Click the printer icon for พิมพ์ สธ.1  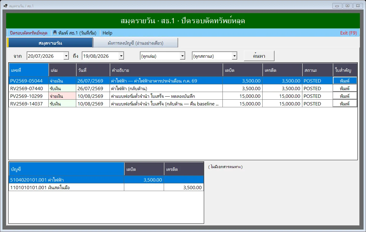pyautogui.click(x=55, y=33)
